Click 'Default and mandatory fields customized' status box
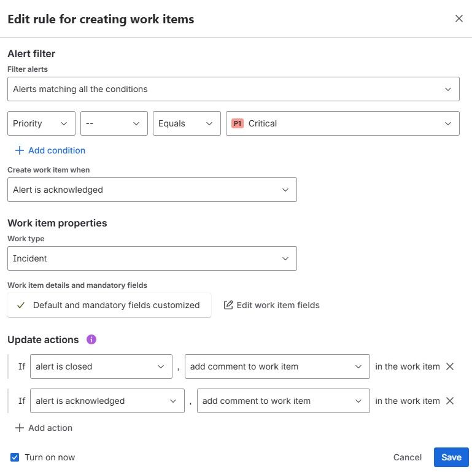Viewport: 472px width, 472px height. (x=109, y=305)
